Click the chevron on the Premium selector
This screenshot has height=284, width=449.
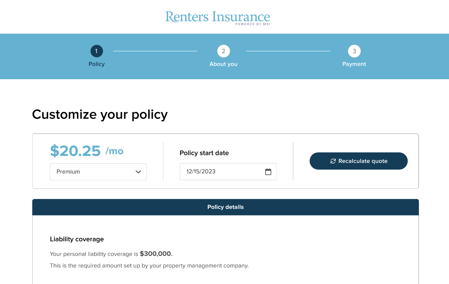[138, 172]
